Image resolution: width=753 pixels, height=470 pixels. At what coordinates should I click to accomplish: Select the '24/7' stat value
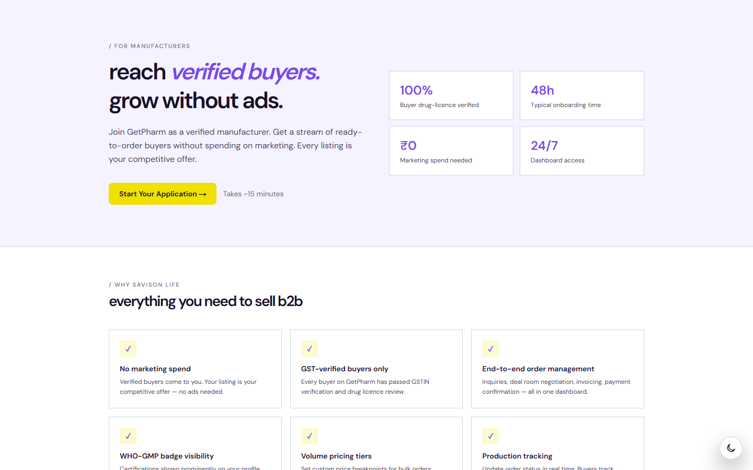(544, 146)
